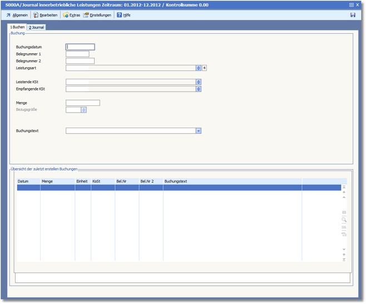The image size is (366, 304).
Task: Expand the Leistende KSt dropdown
Action: point(198,82)
